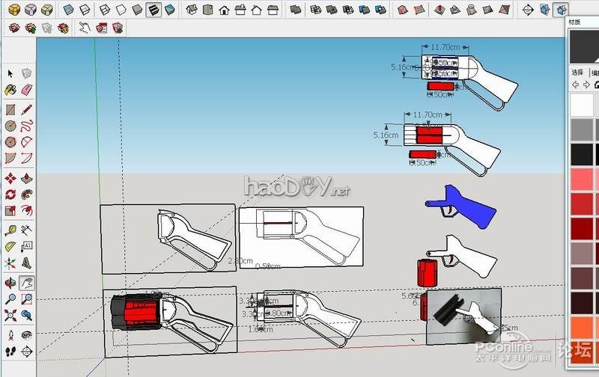599x377 pixels.
Task: Click the home icon in materials browser
Action: coord(596,85)
